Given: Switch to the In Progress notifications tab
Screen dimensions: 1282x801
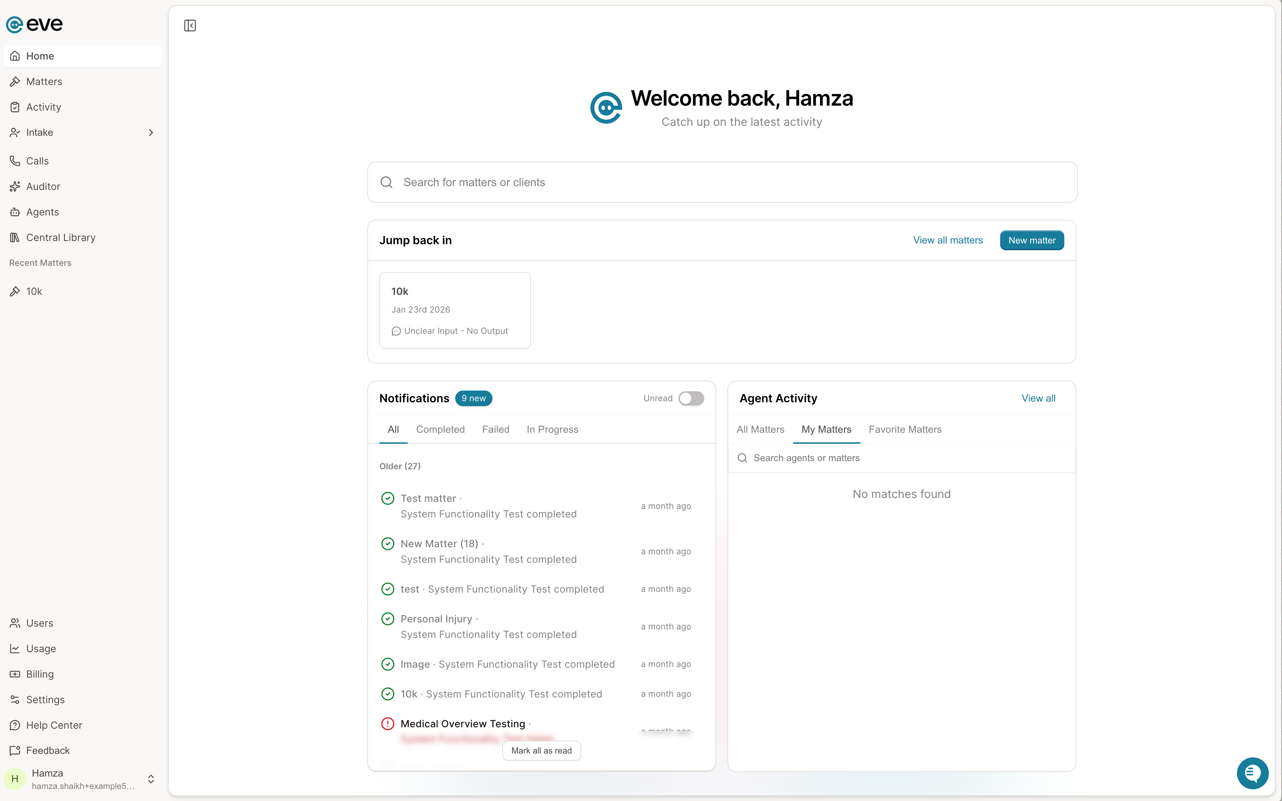Looking at the screenshot, I should [552, 430].
